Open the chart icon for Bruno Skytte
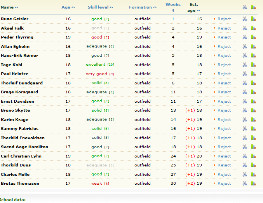Image resolution: width=263 pixels, height=203 pixels. coord(253,110)
